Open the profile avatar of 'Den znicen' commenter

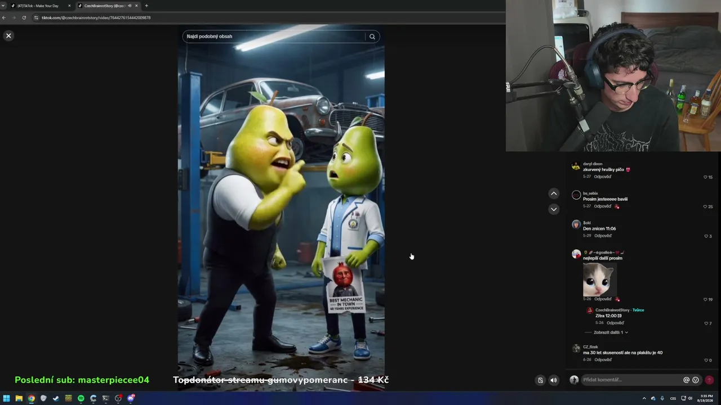coord(576,224)
